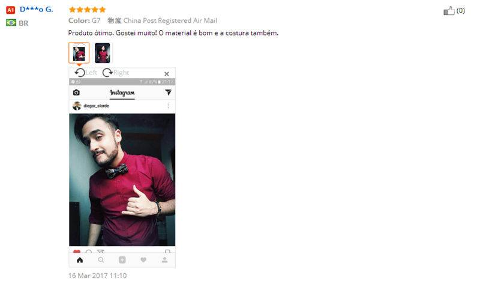Rotate image right with the Right icon
Image resolution: width=480 pixels, height=287 pixels.
(107, 73)
